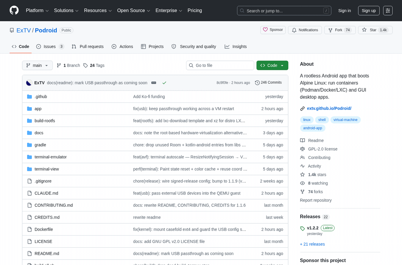Go to the GitHub homepage logo
This screenshot has height=265, width=402.
tap(14, 10)
